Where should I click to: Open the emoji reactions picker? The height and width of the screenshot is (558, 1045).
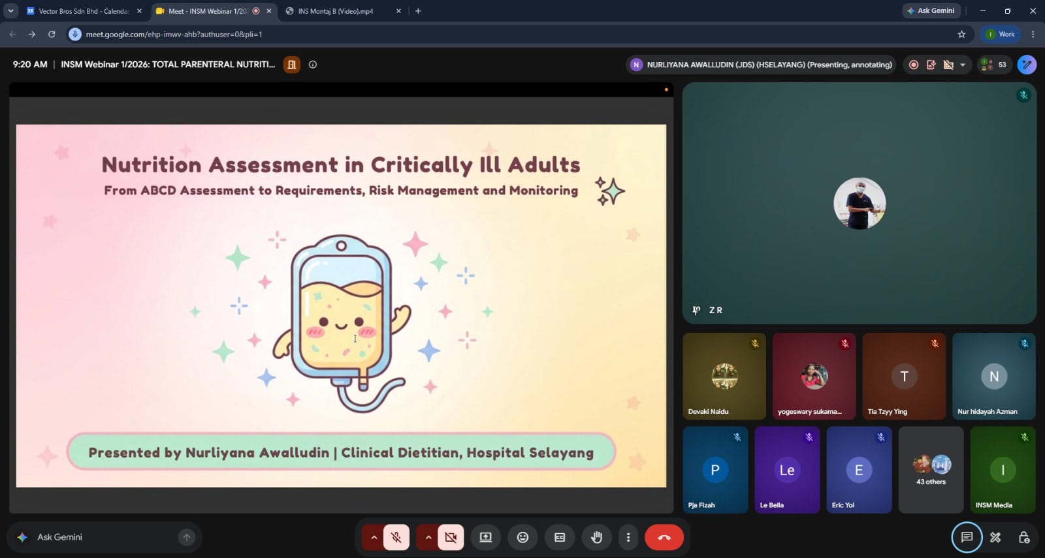[522, 537]
